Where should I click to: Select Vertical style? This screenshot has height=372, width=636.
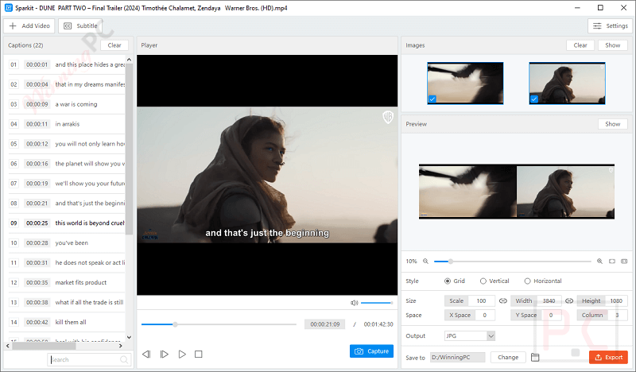[494, 281]
